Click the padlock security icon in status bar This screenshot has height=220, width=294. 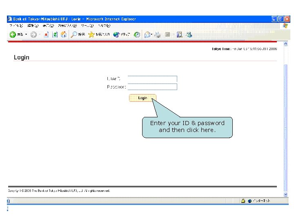click(x=243, y=201)
